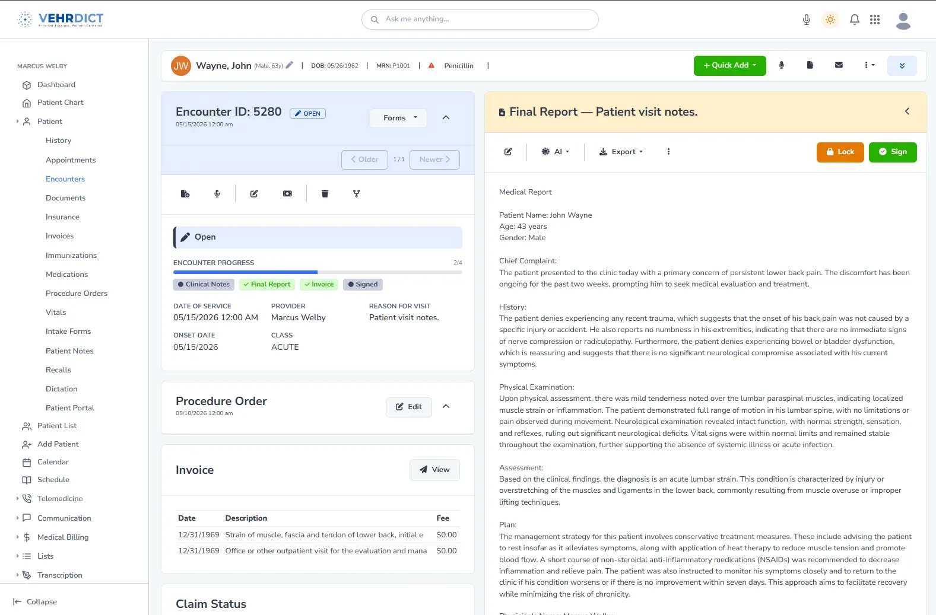Open Patient Chart in sidebar
Viewport: 936px width, 615px height.
coord(61,103)
